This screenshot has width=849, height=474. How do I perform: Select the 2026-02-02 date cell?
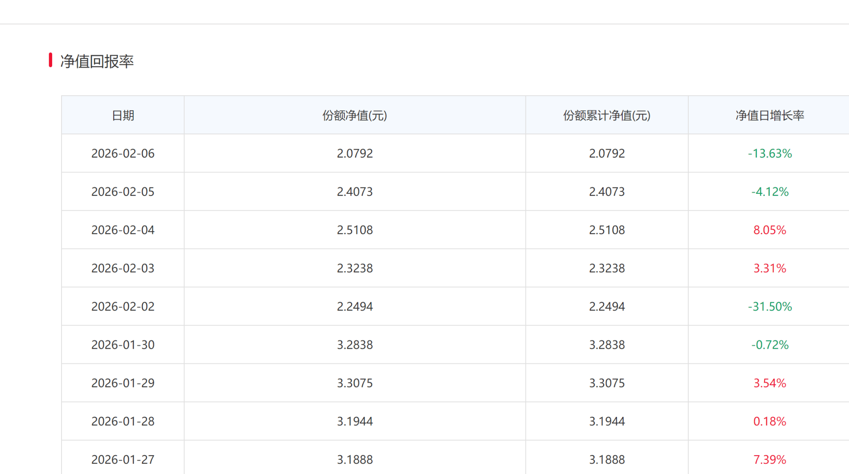[123, 306]
